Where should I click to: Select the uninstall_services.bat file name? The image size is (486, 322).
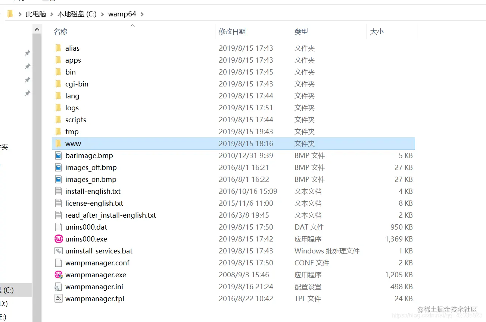coord(99,251)
